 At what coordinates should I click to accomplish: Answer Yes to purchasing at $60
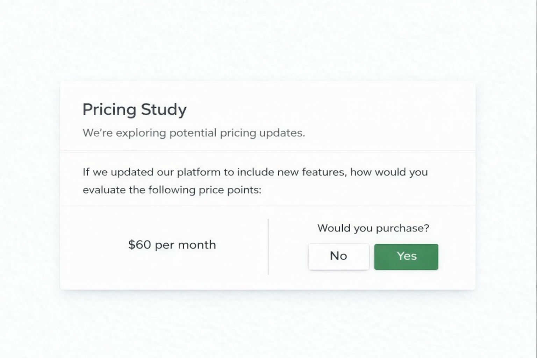[x=406, y=257]
